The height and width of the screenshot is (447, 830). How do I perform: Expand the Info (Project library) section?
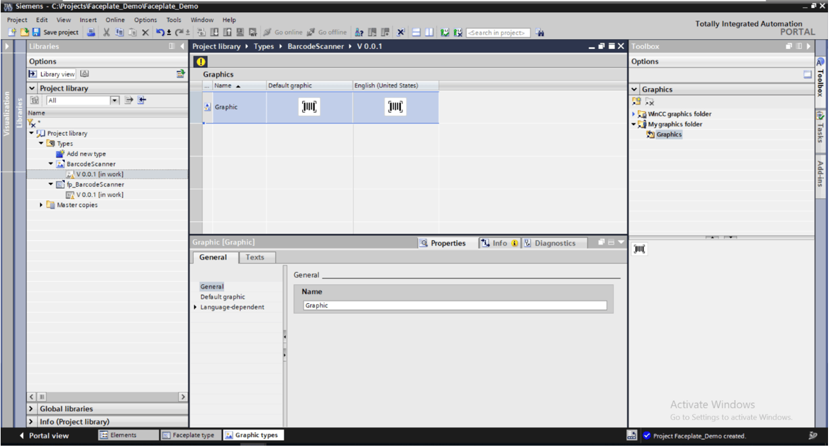point(32,421)
